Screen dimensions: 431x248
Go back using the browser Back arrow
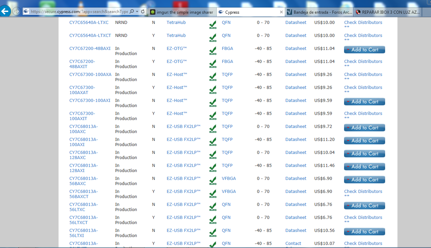(5, 11)
